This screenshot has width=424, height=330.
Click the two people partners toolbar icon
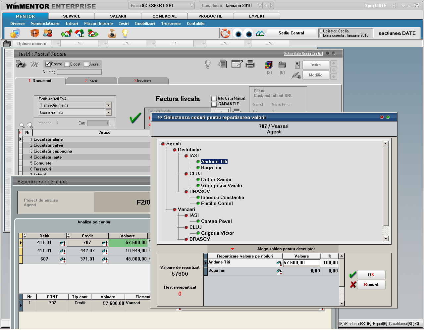48,33
